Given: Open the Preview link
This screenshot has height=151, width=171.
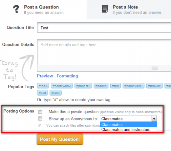Looking at the screenshot, I should [45, 76].
